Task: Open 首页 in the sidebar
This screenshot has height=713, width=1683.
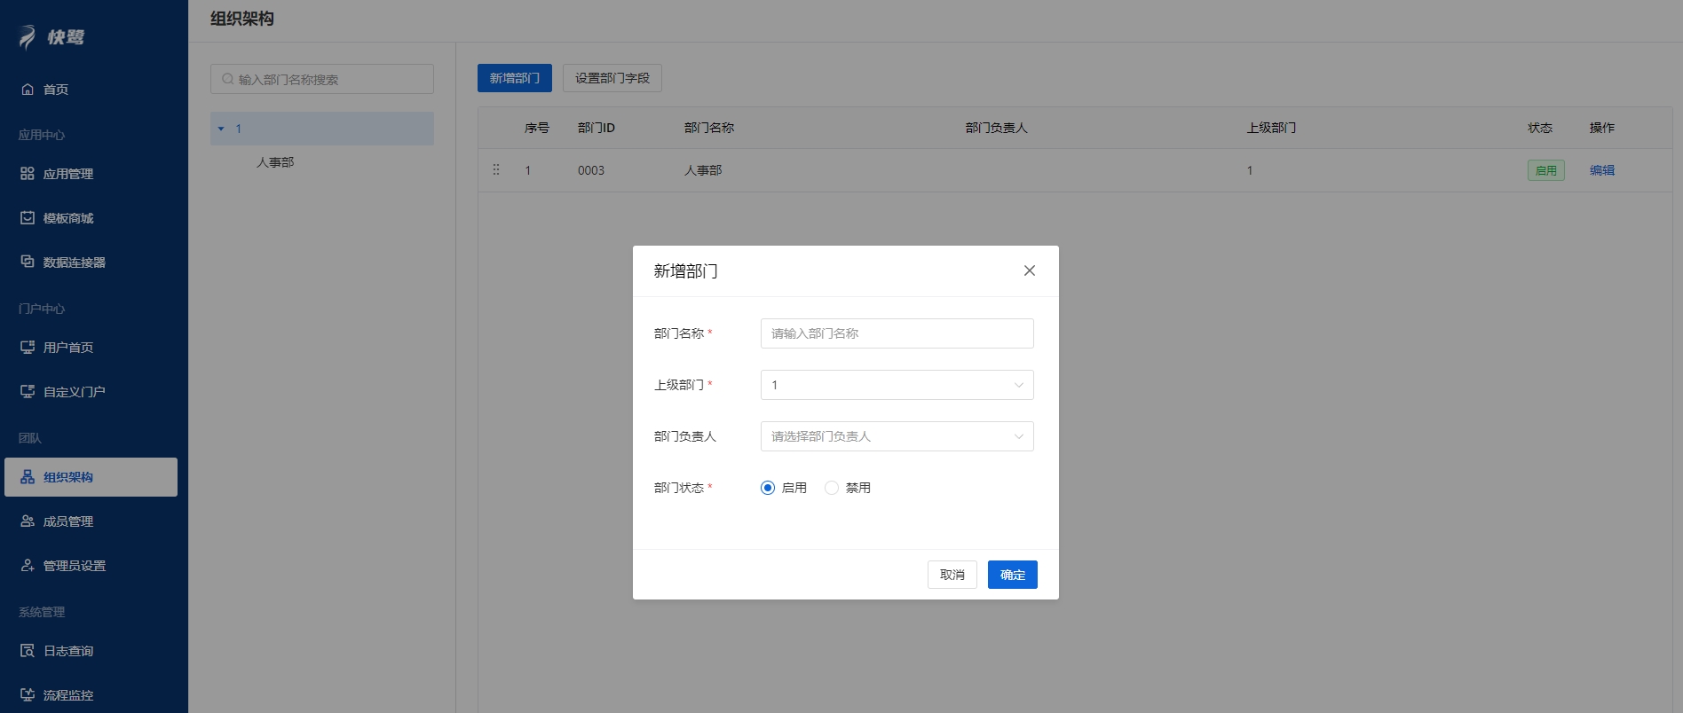Action: click(56, 90)
